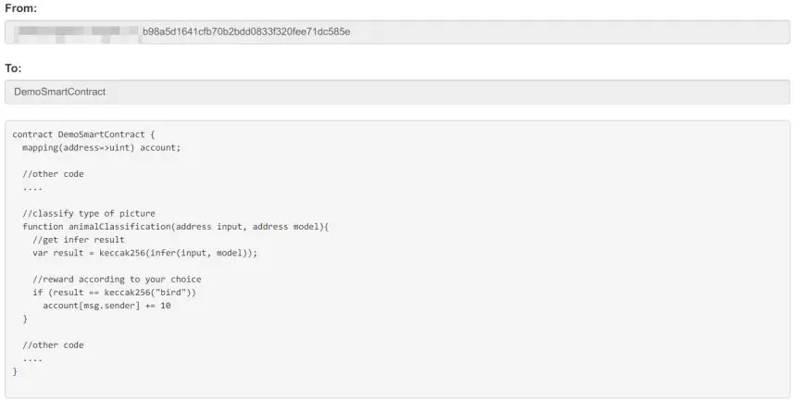
Task: Click the closing brace ending the contract
Action: tap(15, 372)
